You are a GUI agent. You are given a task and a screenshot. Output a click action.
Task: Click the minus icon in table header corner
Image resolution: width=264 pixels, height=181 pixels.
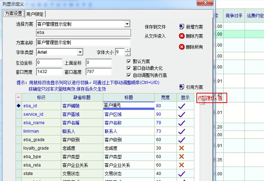tap(18, 97)
